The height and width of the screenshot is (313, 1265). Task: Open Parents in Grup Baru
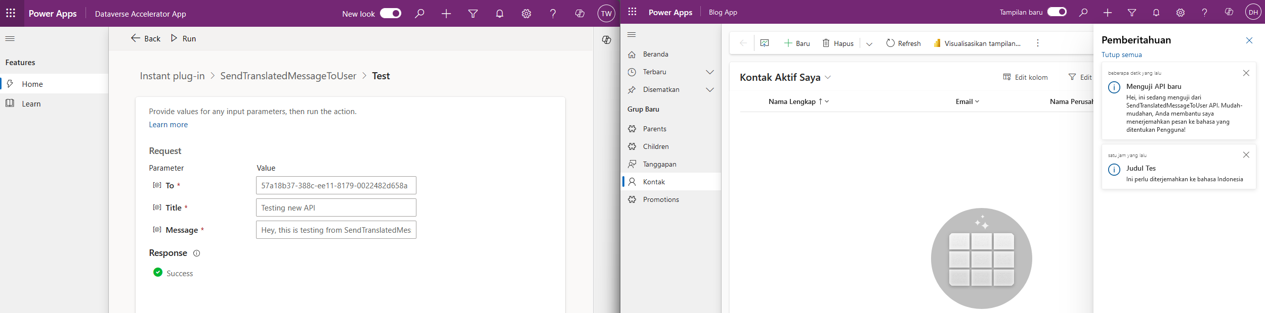(x=671, y=129)
